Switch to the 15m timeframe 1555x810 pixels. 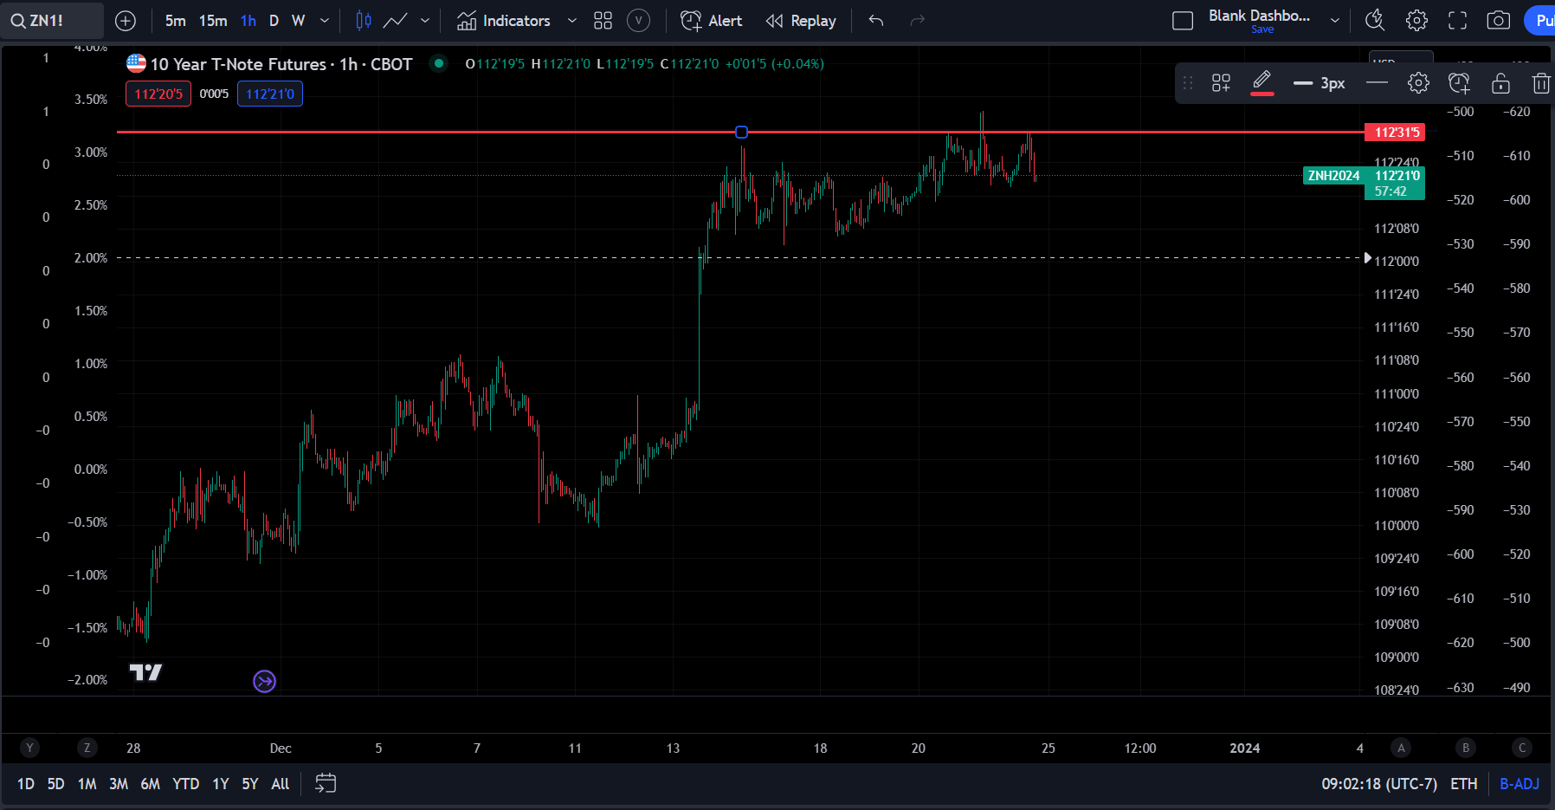tap(213, 21)
